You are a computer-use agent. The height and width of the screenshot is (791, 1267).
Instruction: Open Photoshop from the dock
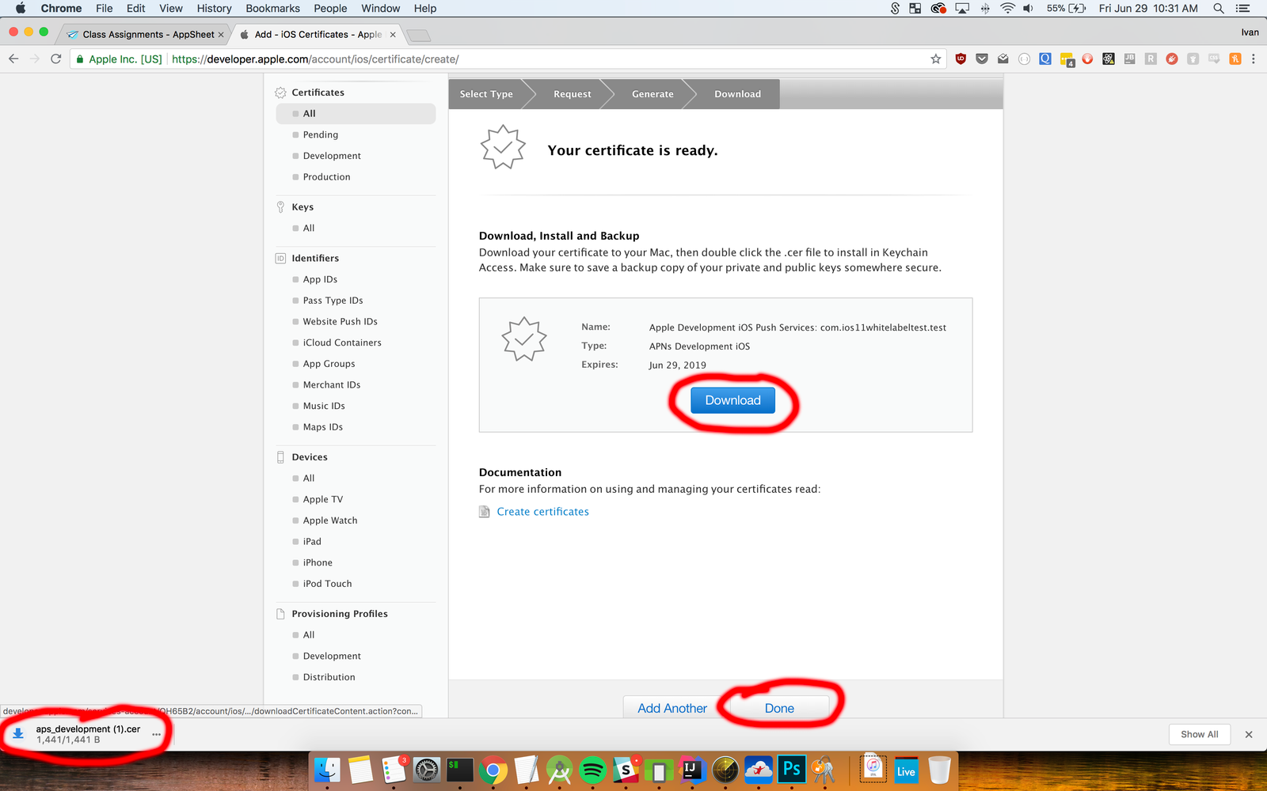point(791,770)
